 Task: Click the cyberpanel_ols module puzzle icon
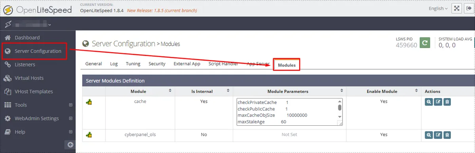point(89,135)
